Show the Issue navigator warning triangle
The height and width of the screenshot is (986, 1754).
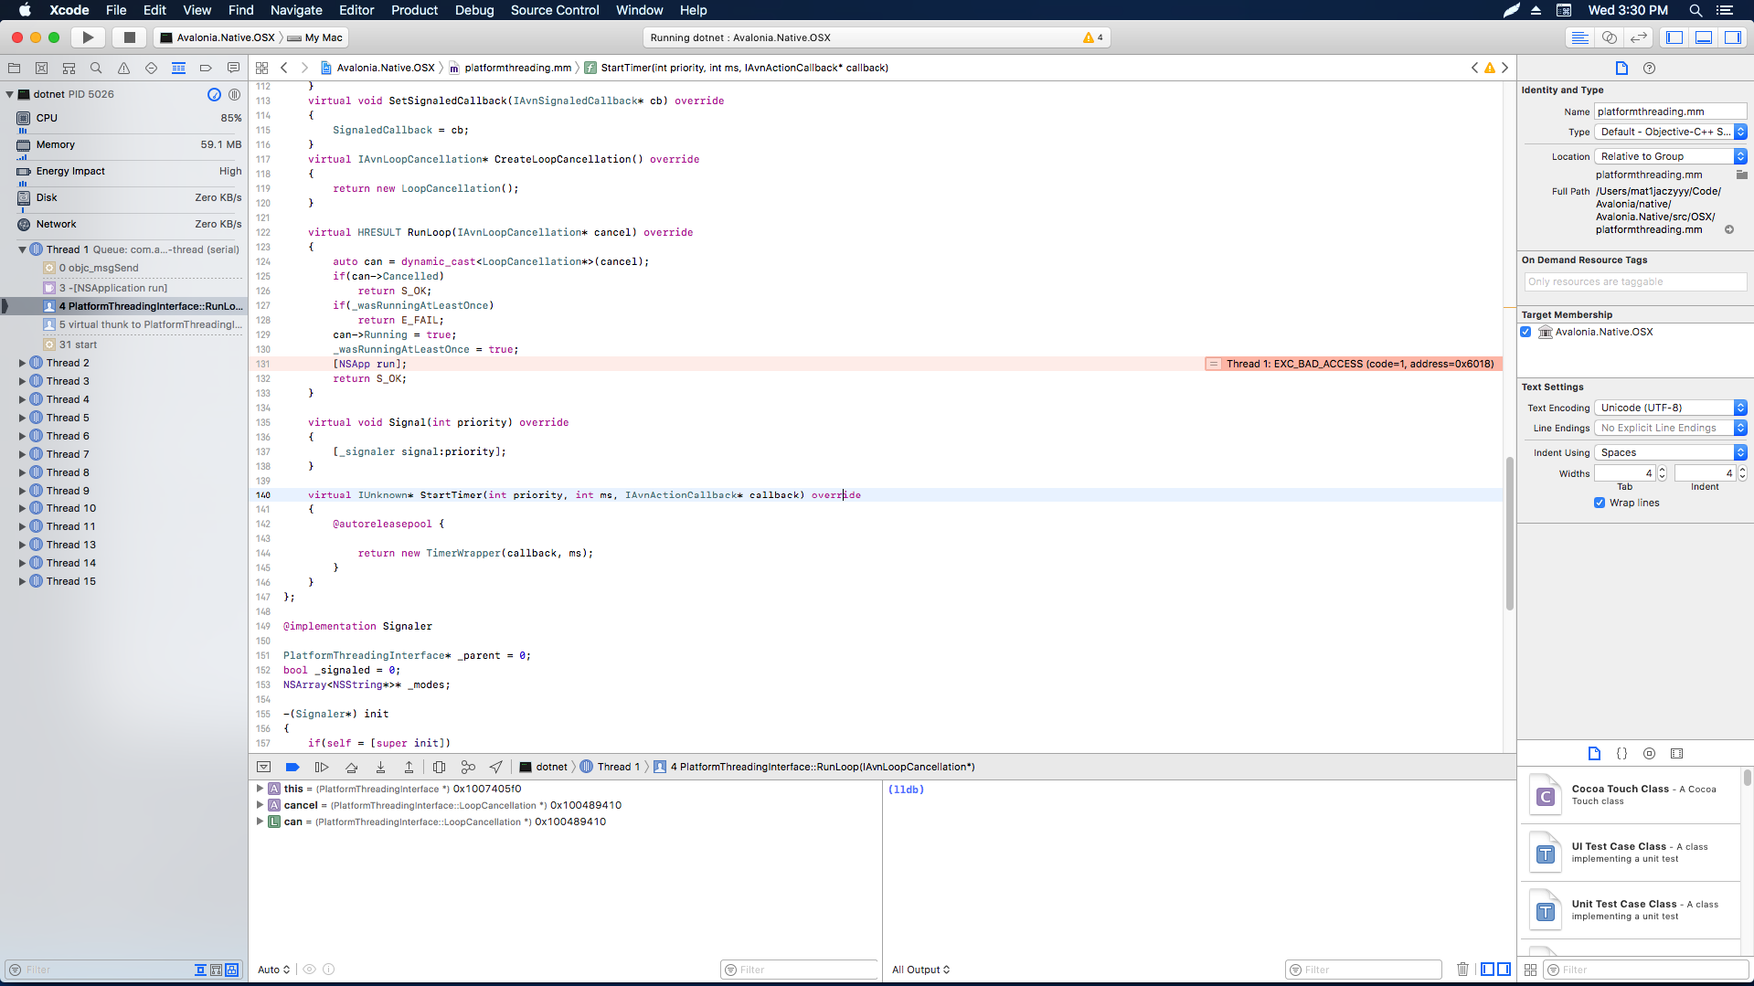[x=122, y=68]
